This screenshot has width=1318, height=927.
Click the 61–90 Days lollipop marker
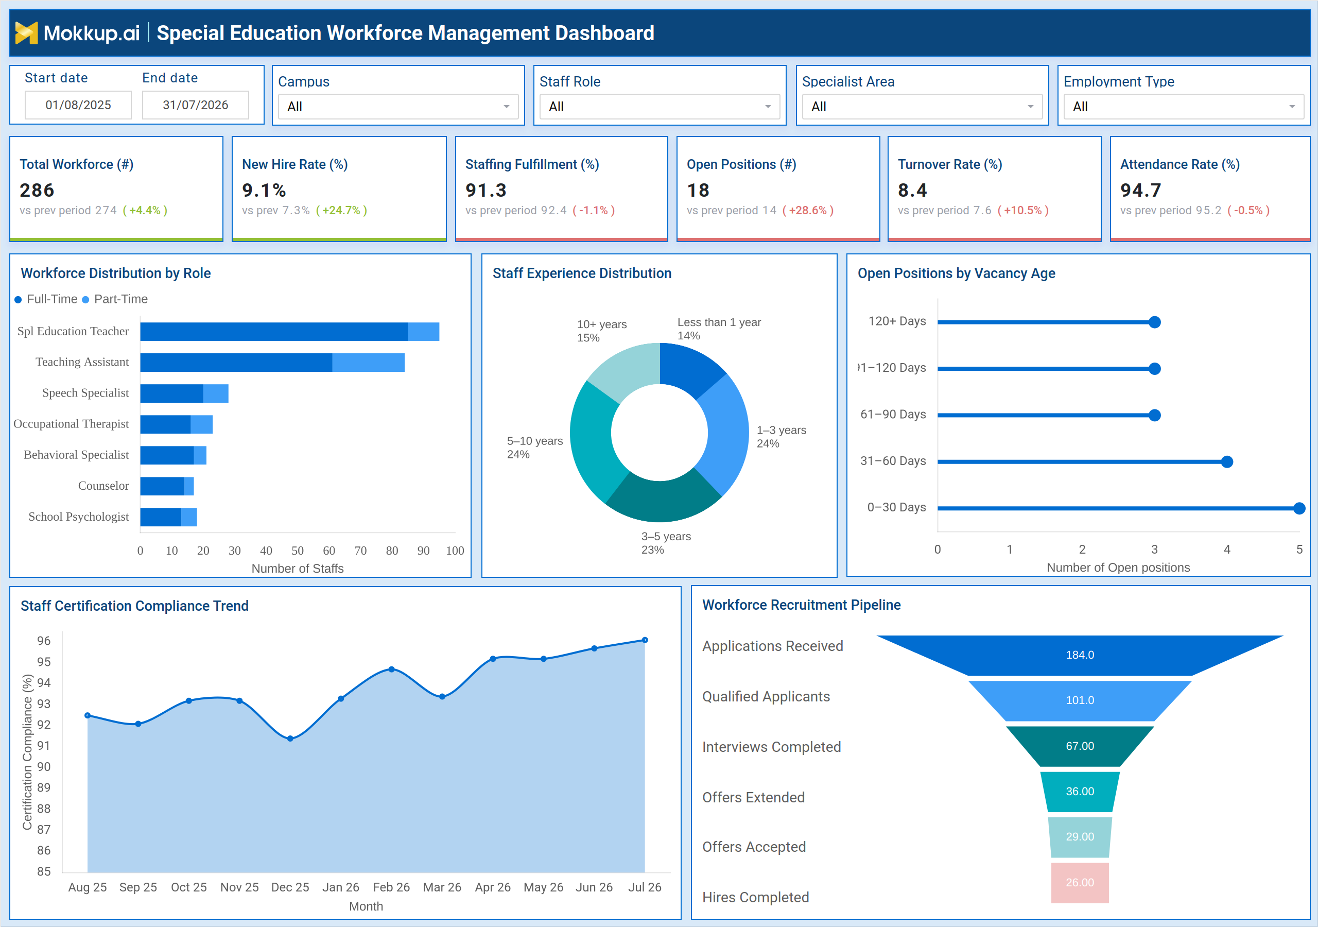[x=1155, y=415]
